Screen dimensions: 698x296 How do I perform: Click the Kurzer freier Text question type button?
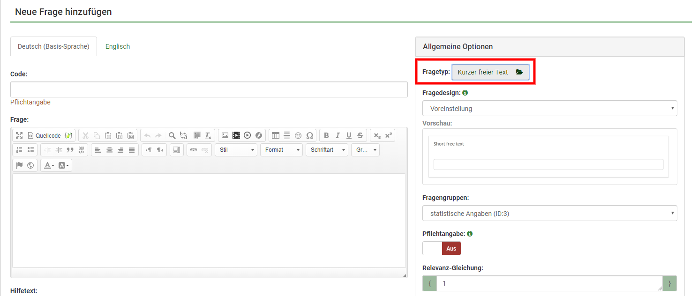tap(490, 72)
